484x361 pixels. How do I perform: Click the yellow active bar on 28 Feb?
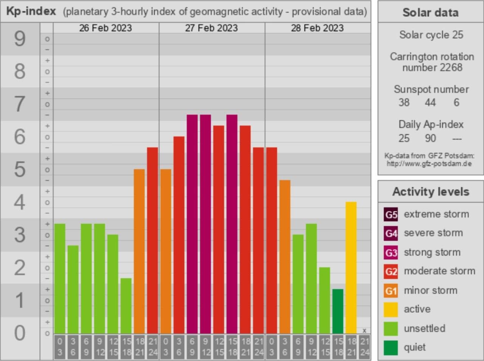tap(351, 268)
